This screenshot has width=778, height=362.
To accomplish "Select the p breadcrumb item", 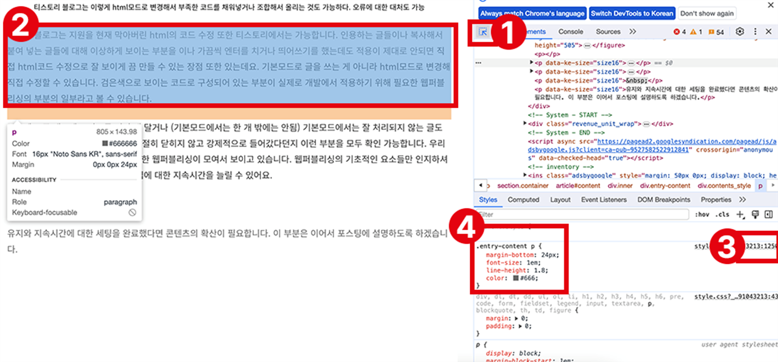I will pyautogui.click(x=760, y=186).
